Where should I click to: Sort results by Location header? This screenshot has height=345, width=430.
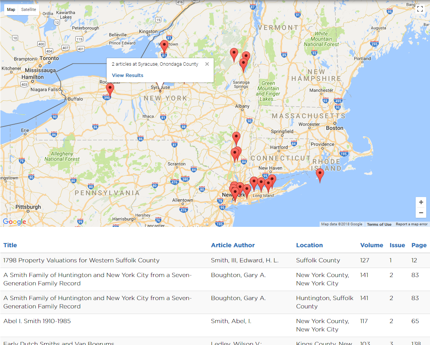point(309,245)
